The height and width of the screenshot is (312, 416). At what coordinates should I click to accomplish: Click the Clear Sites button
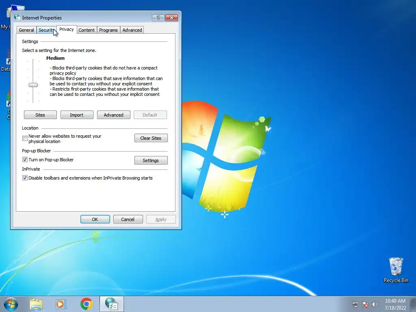(x=151, y=138)
